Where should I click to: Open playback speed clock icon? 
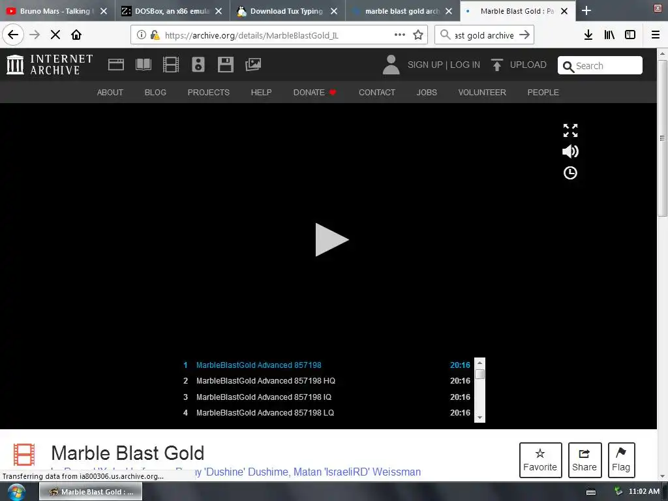click(x=570, y=173)
